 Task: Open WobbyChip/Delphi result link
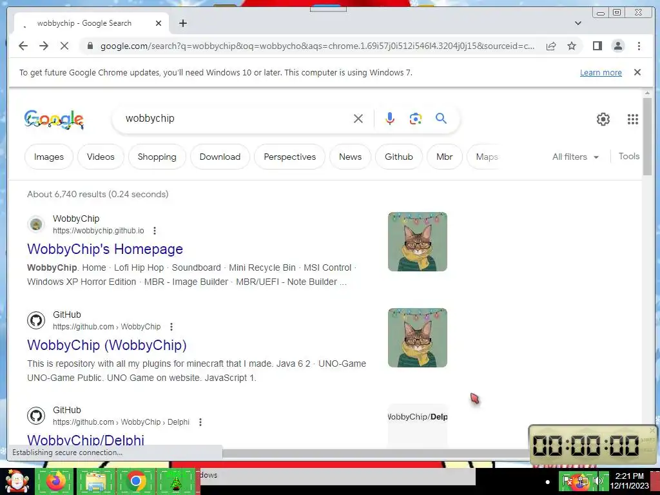coord(86,440)
